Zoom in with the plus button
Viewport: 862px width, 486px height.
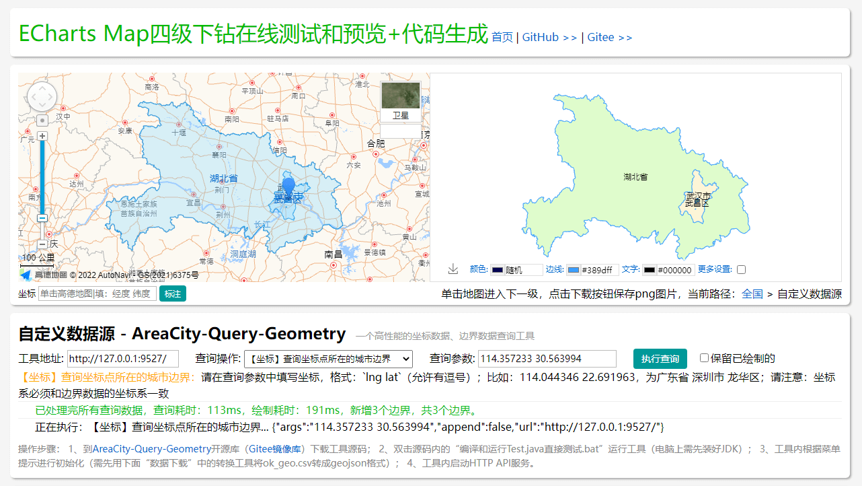42,136
